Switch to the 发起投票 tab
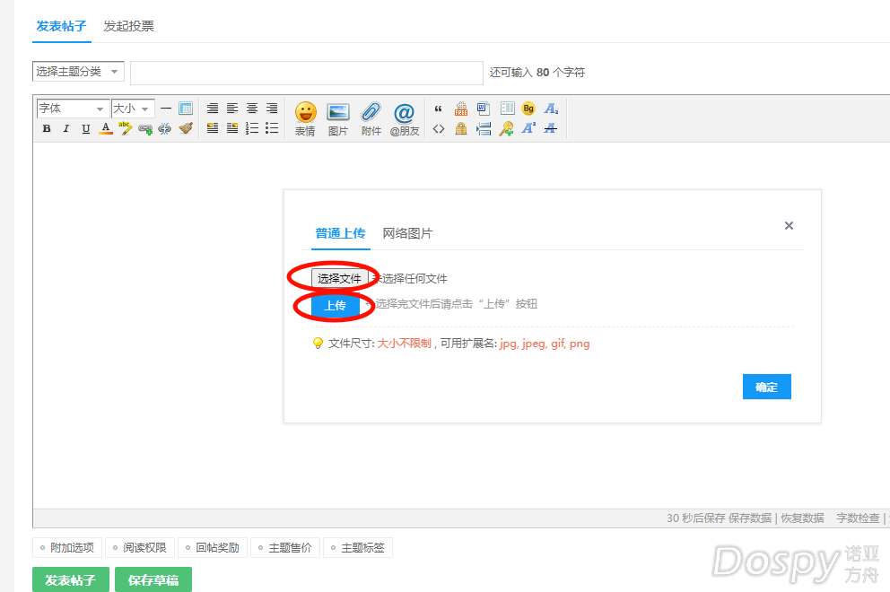 tap(128, 26)
